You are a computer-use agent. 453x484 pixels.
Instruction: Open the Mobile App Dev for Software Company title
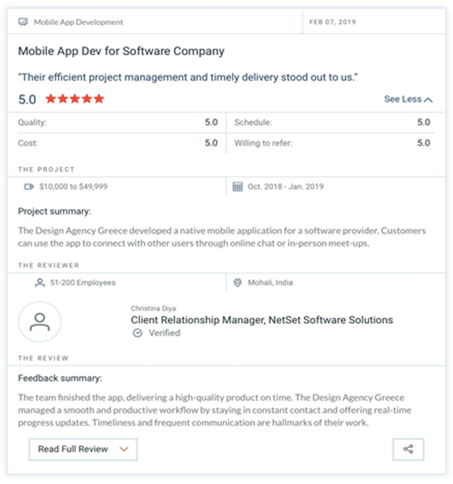tap(121, 51)
